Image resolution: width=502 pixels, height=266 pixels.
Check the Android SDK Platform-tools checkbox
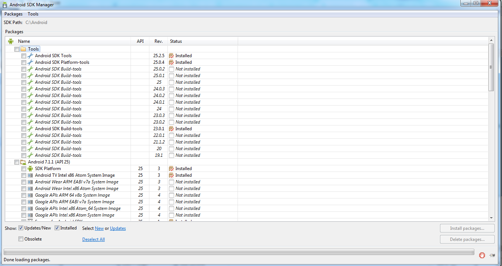(x=24, y=62)
